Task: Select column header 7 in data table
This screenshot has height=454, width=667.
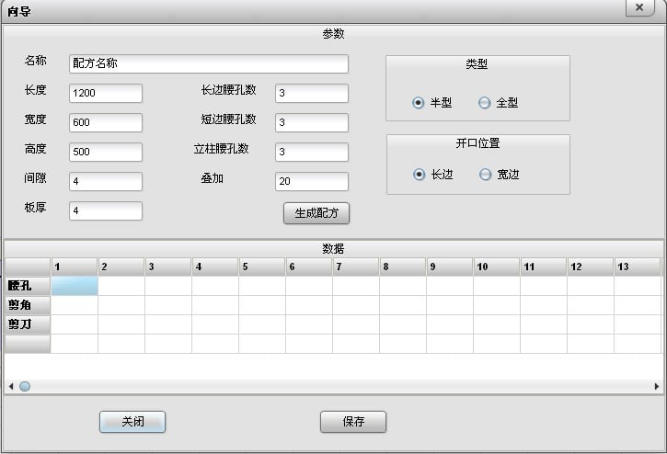Action: tap(356, 267)
